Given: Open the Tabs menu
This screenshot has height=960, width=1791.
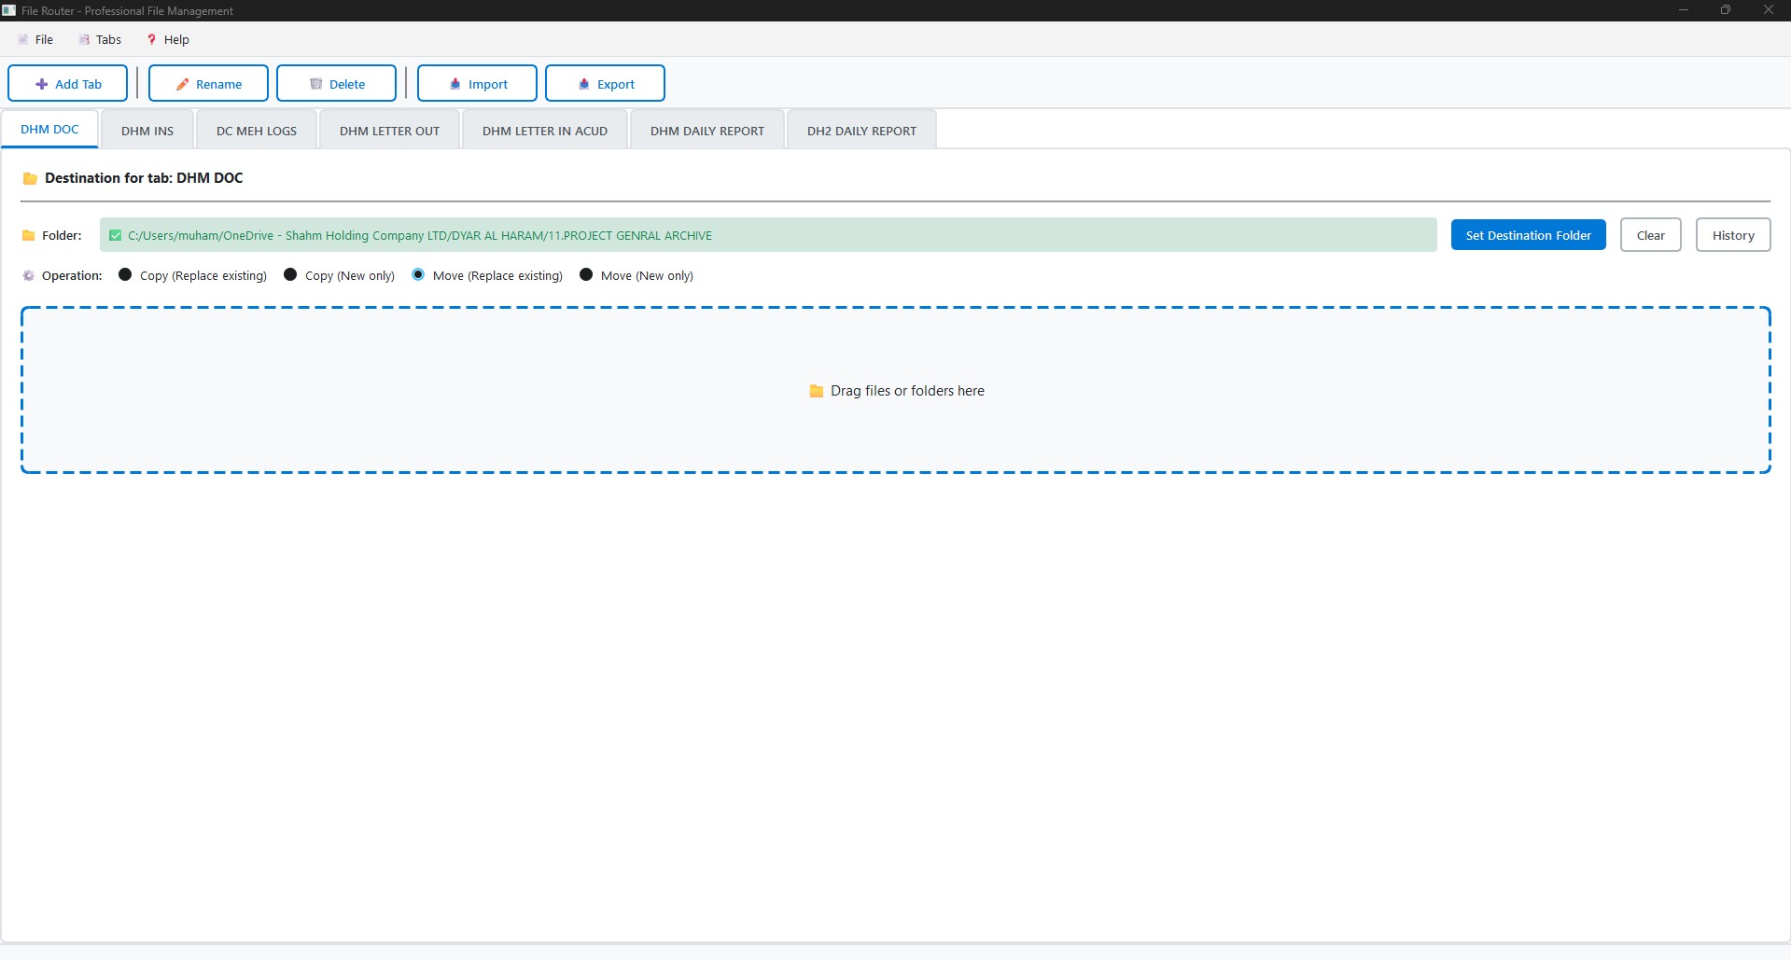Looking at the screenshot, I should tap(100, 39).
